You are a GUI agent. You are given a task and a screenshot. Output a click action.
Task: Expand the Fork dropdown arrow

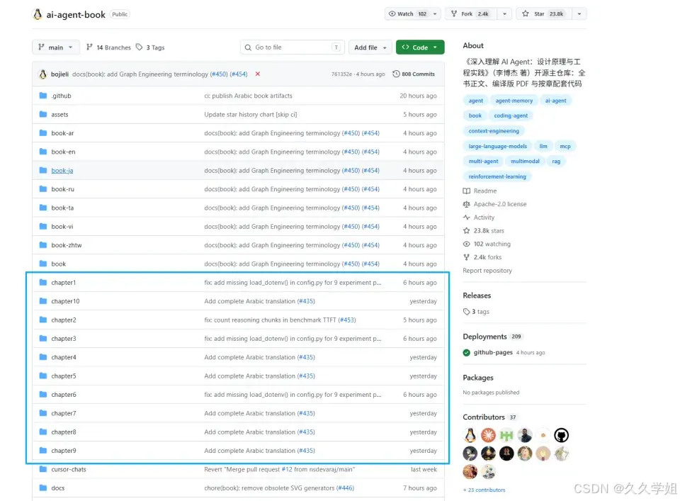click(504, 14)
